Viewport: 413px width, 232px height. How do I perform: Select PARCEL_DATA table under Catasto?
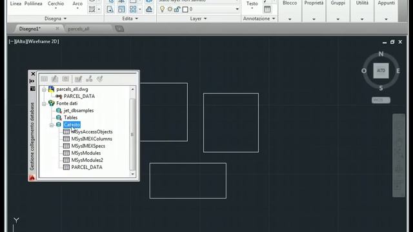pyautogui.click(x=86, y=168)
